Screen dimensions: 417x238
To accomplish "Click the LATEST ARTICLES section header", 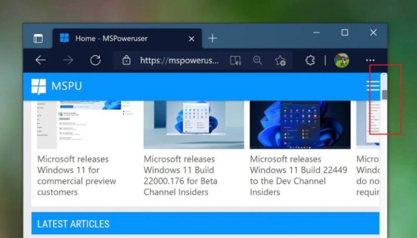I will tap(205, 224).
